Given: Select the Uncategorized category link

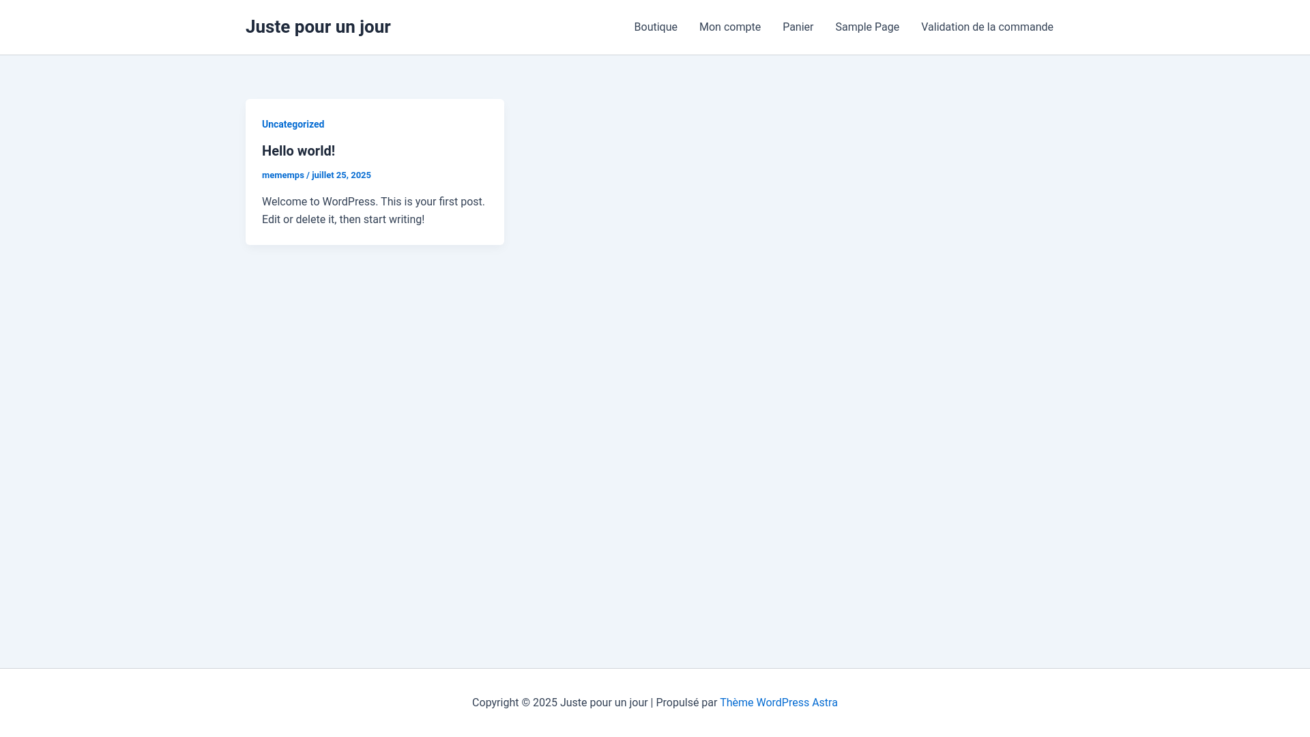Looking at the screenshot, I should pyautogui.click(x=293, y=124).
